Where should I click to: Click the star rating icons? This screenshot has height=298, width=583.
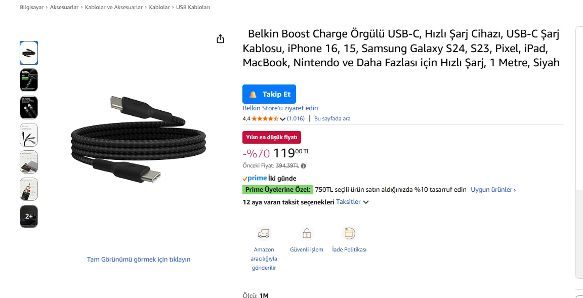265,119
